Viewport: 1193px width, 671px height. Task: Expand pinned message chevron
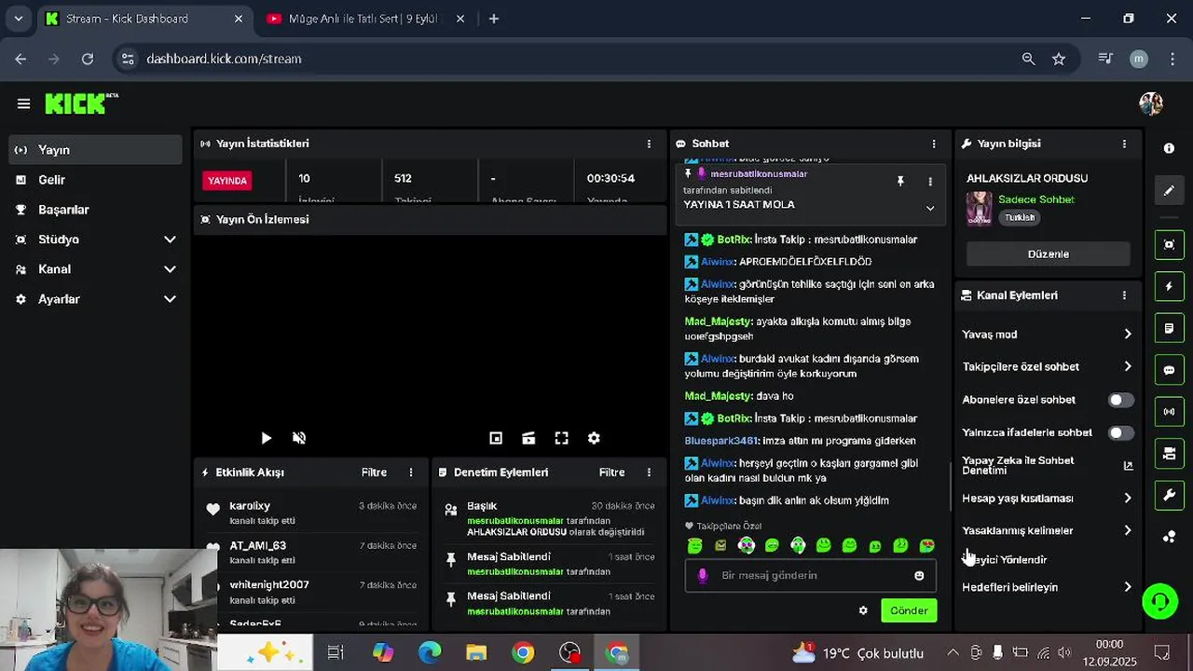point(929,208)
